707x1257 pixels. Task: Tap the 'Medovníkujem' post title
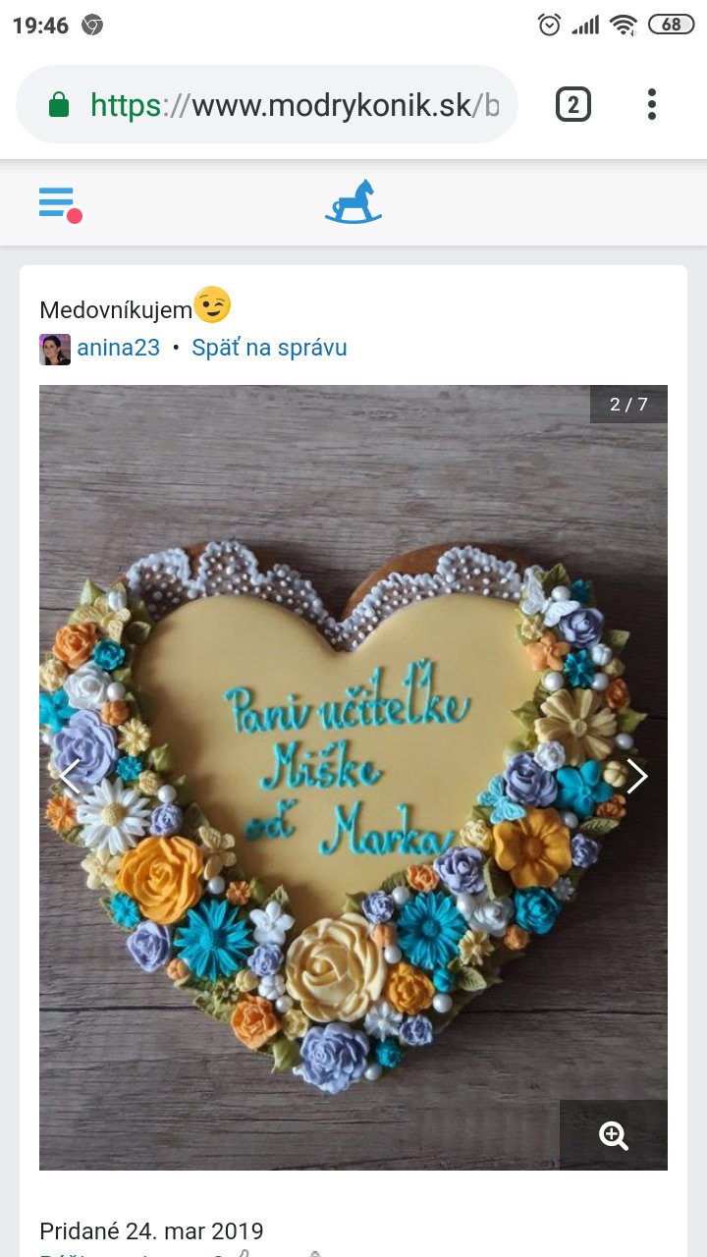[x=115, y=310]
